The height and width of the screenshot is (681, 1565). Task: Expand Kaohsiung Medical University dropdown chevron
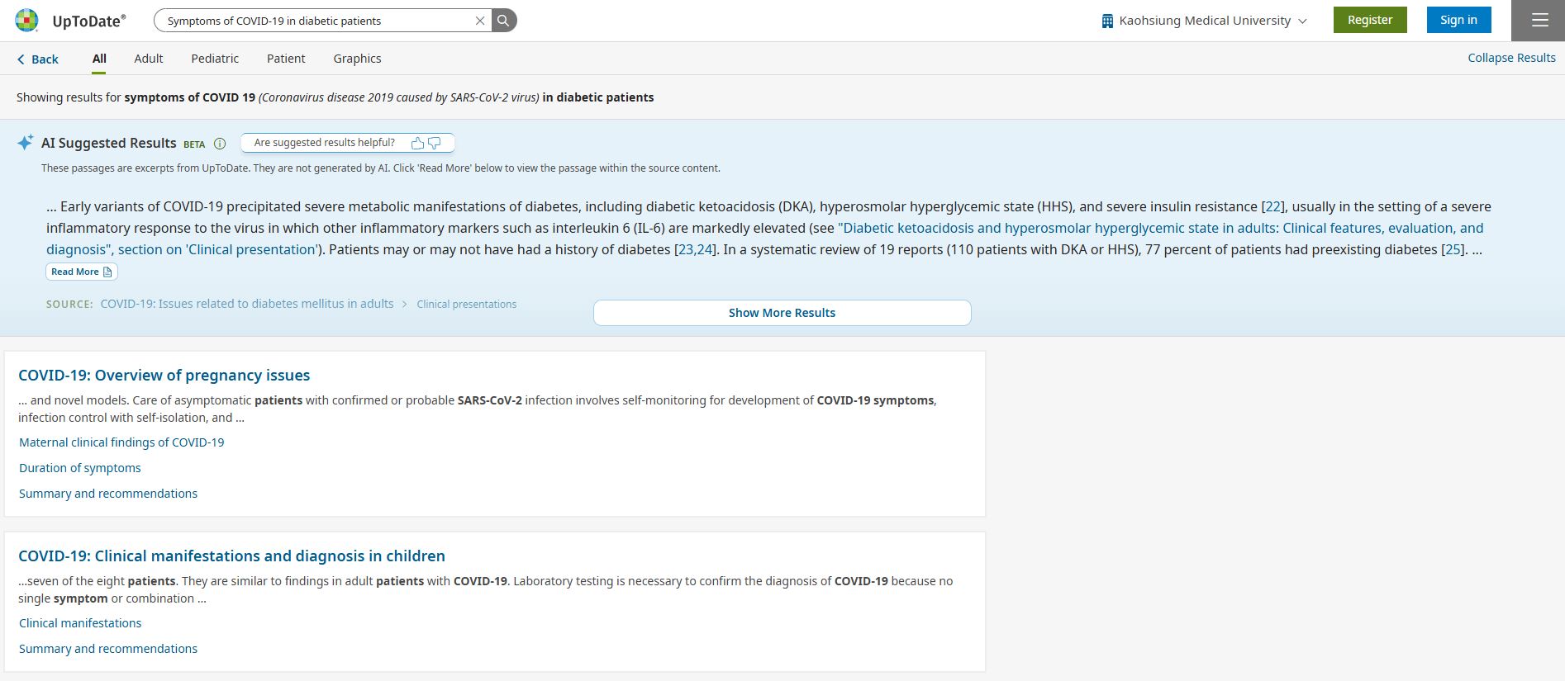click(x=1303, y=21)
